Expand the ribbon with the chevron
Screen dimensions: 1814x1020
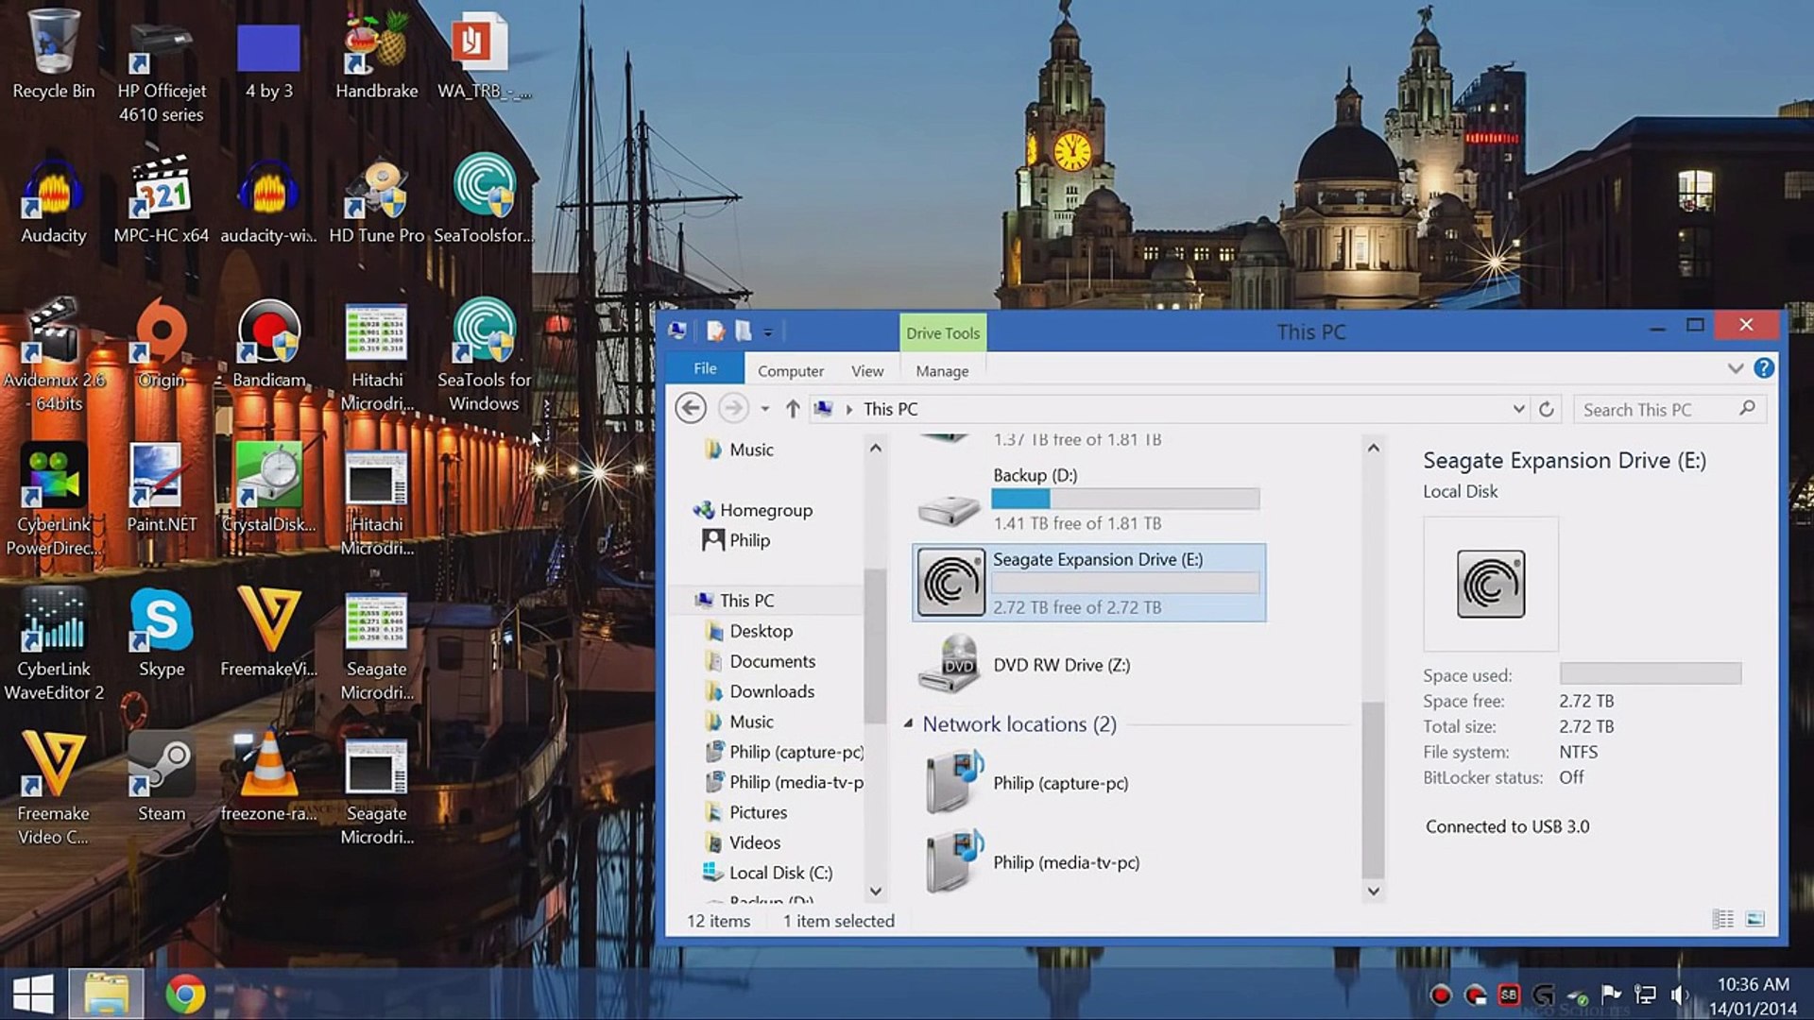click(1735, 368)
